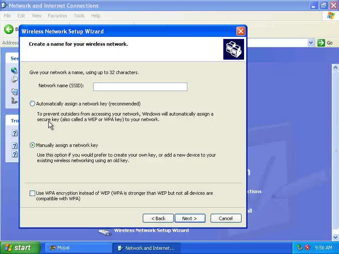Screen dimensions: 339x254
Task: Click the Network name (SSID) field
Action: coord(140,87)
